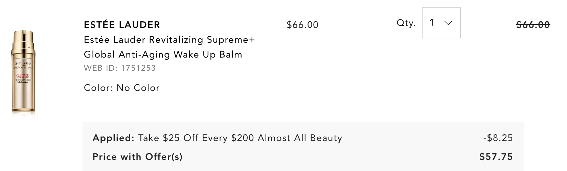Open the Qty dropdown

click(441, 23)
